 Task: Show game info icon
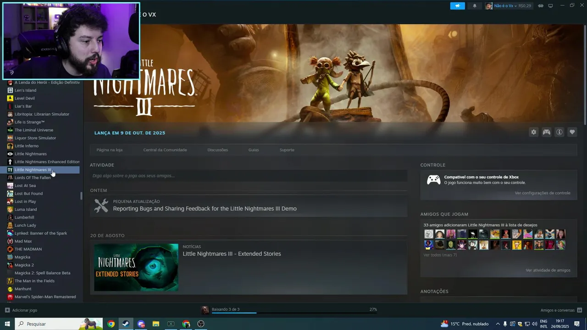[559, 132]
